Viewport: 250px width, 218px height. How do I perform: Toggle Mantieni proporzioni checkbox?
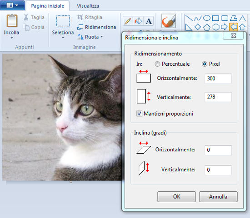point(139,113)
